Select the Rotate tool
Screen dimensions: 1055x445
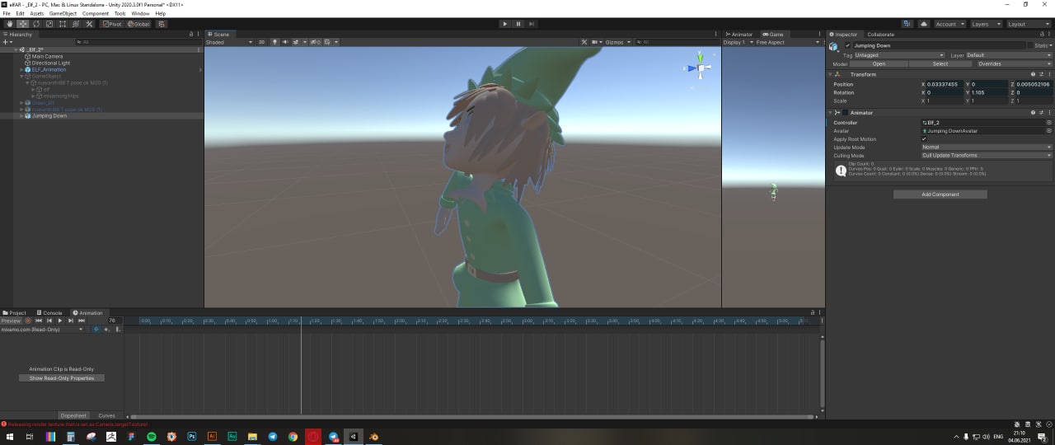36,24
